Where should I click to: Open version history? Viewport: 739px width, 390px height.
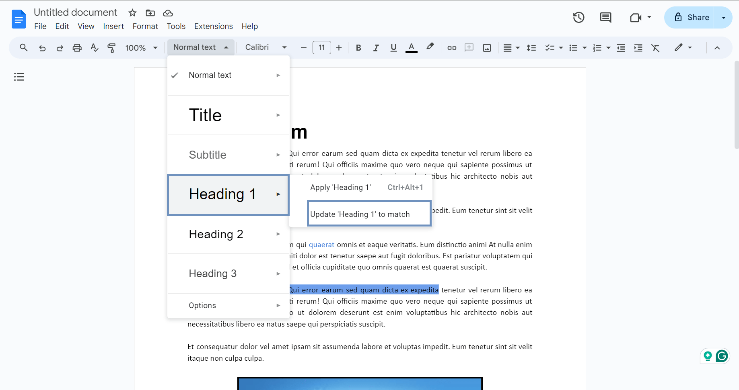(578, 17)
